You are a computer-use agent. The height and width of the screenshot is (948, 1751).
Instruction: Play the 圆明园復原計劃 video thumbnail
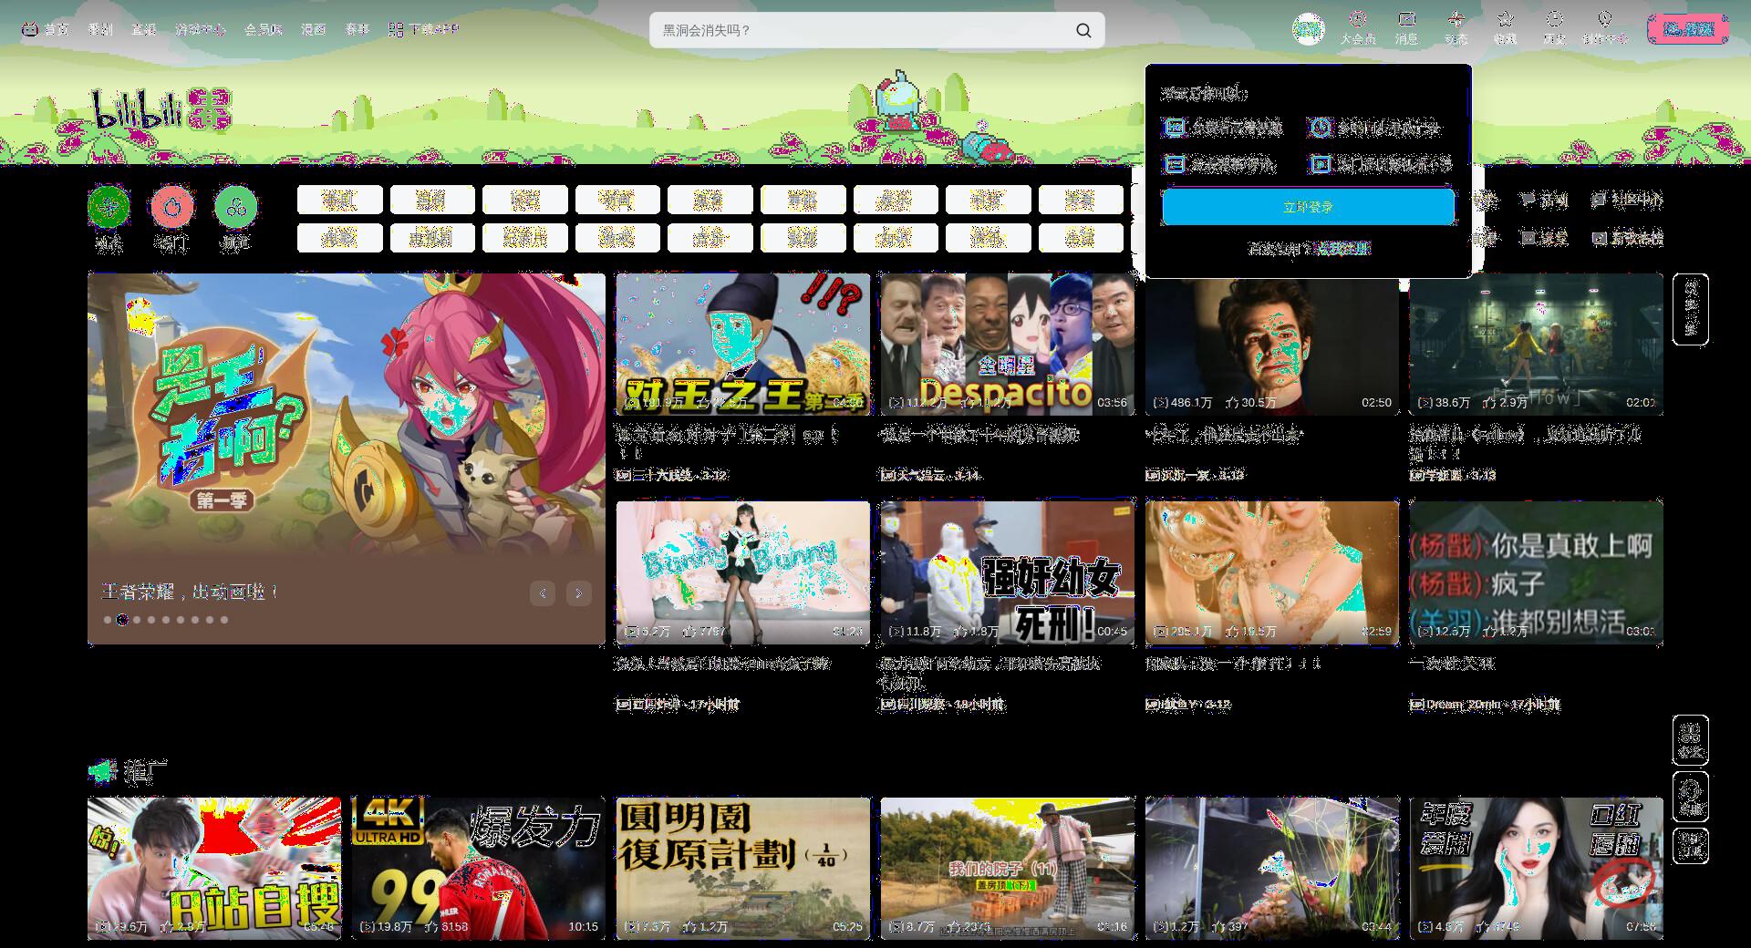pos(743,869)
